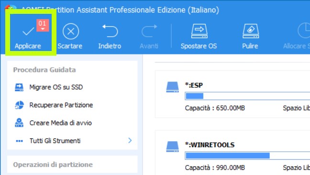Viewport: 310px width, 175px height.
Task: Expand Tutti Gli Strumenti chevron arrow
Action: [130, 141]
